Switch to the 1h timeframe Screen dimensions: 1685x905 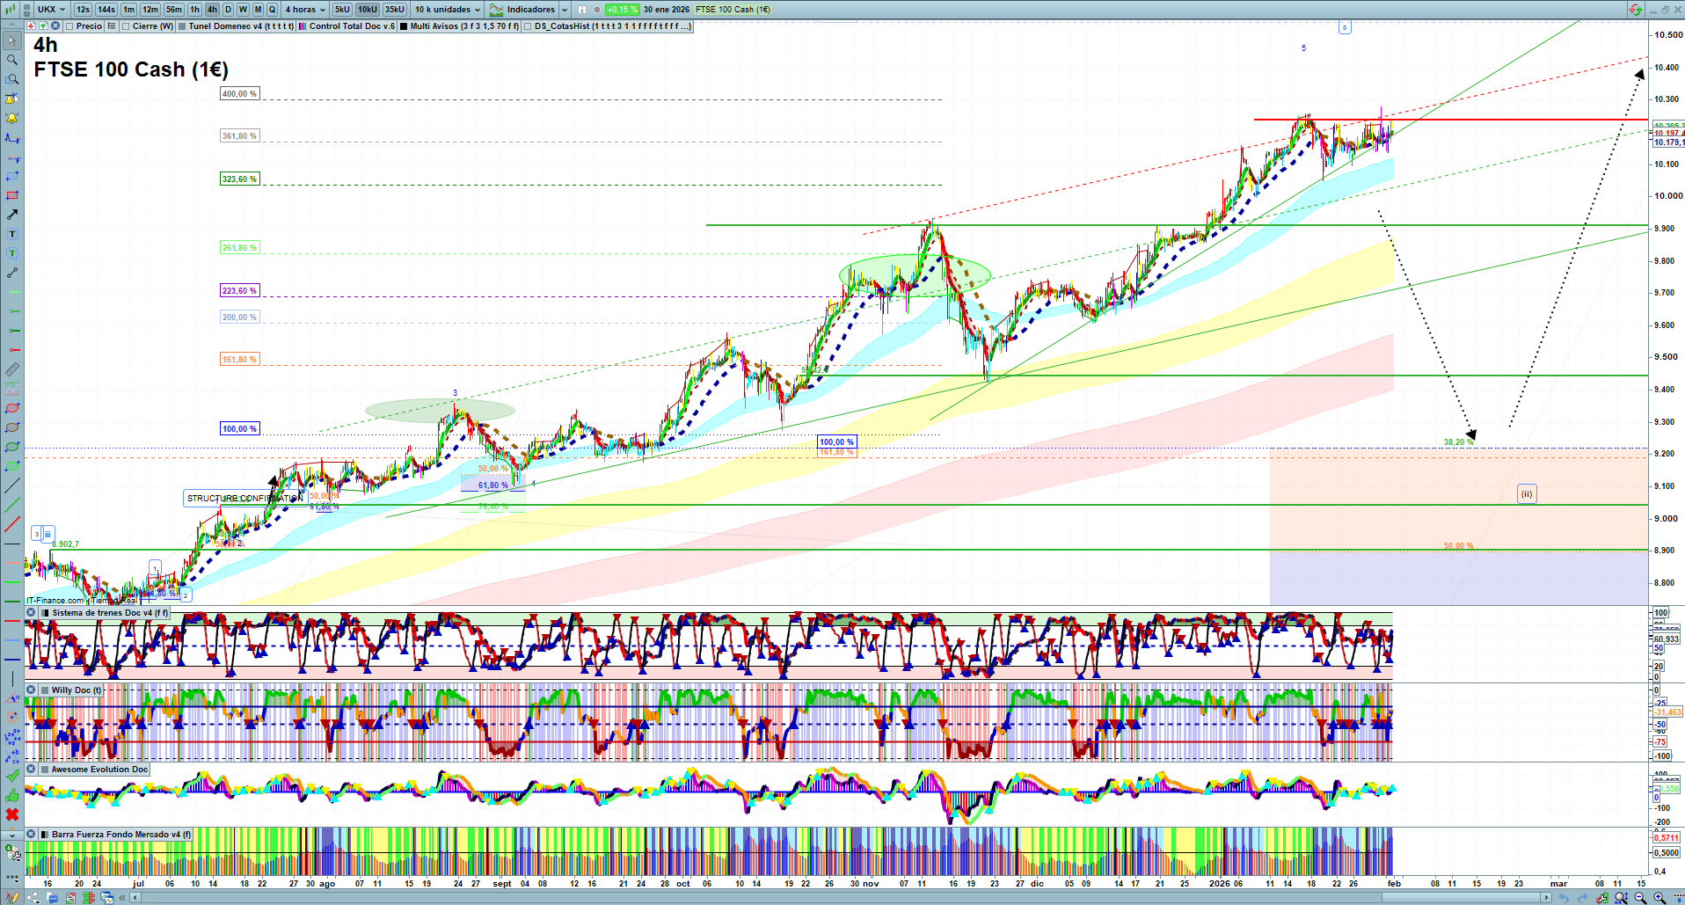coord(194,10)
